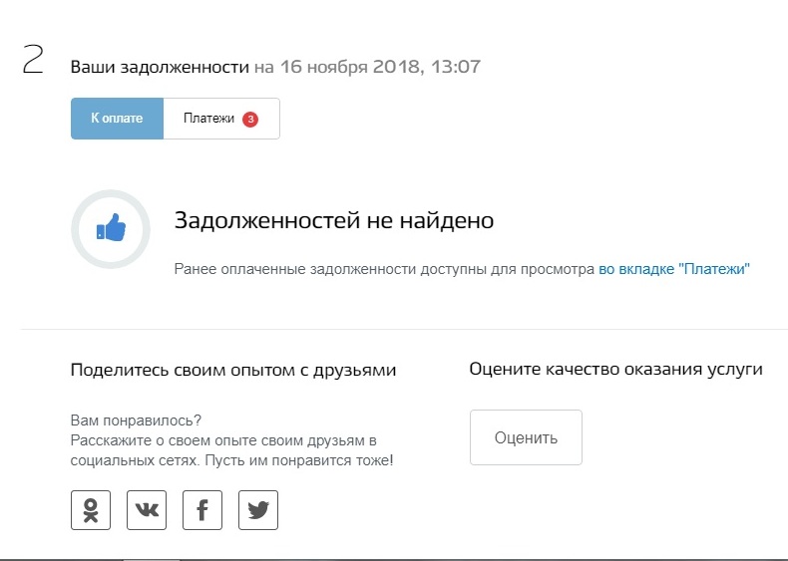The image size is (788, 561).
Task: Click the "Расскажите о своем опыте" line
Action: point(223,440)
